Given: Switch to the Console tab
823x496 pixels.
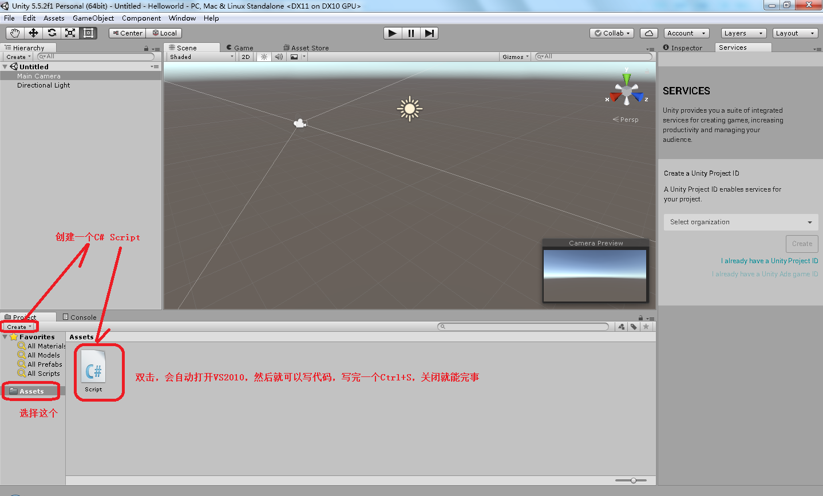Looking at the screenshot, I should pyautogui.click(x=80, y=317).
